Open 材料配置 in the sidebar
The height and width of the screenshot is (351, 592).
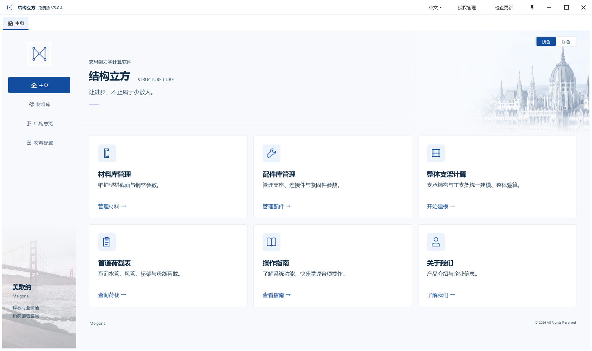(39, 143)
